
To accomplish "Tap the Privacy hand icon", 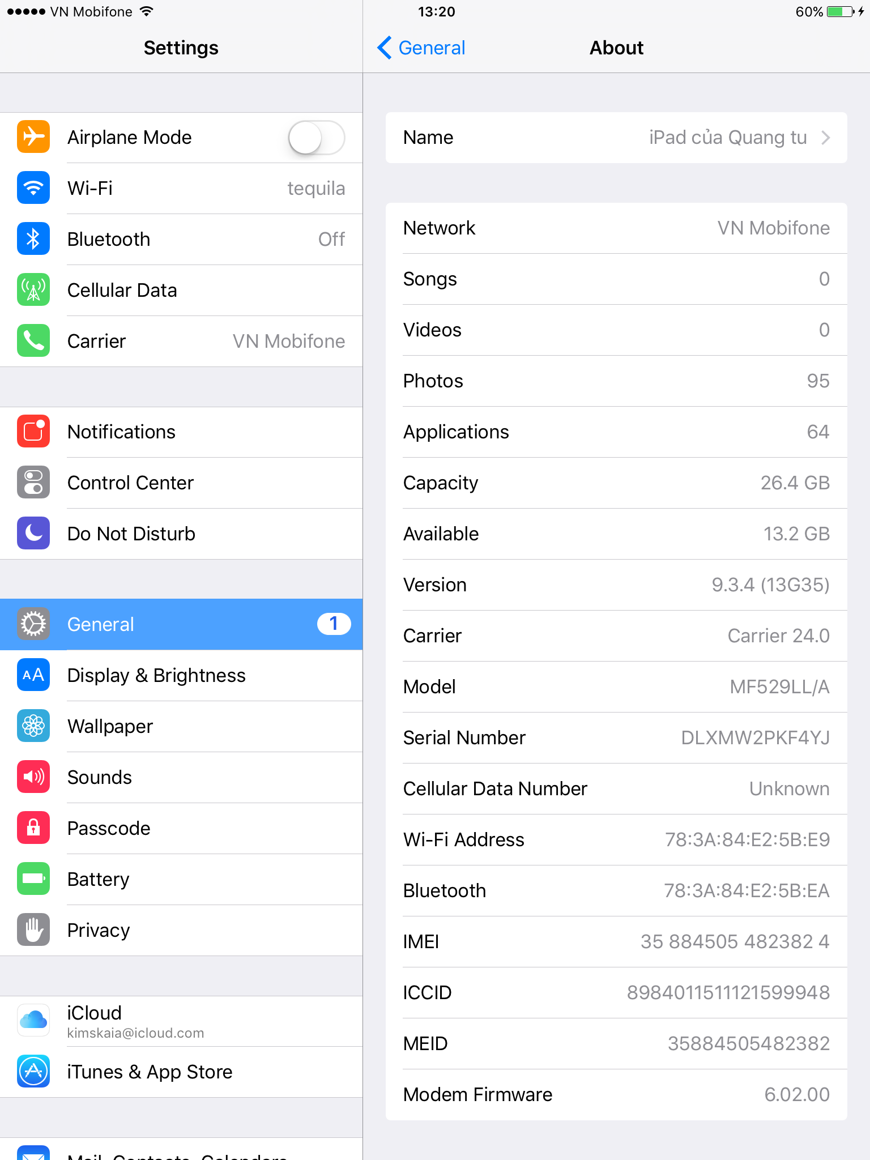I will 33,930.
